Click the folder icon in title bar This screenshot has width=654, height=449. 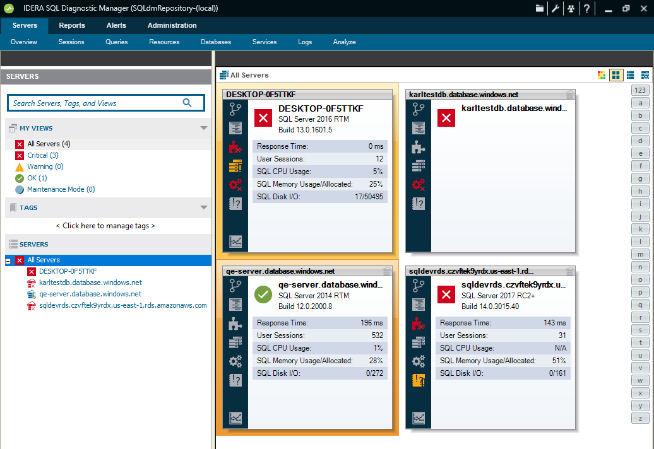point(539,8)
